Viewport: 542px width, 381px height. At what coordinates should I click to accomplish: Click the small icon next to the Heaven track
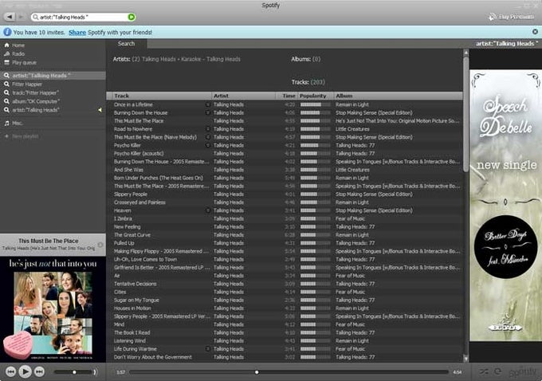tap(208, 210)
